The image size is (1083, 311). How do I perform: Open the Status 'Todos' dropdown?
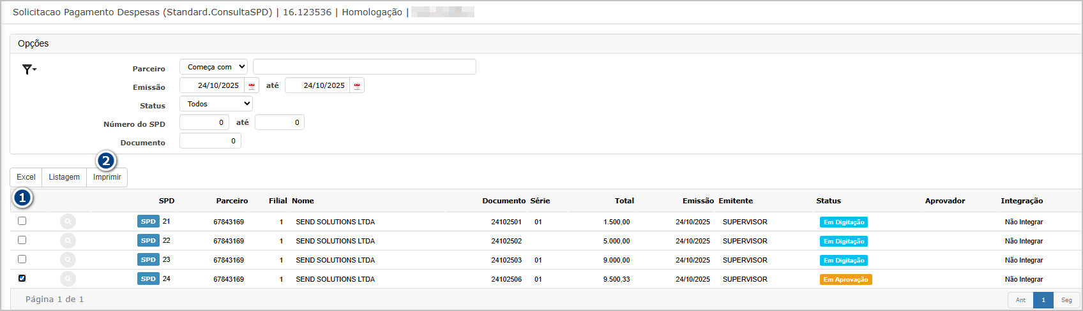click(x=216, y=104)
